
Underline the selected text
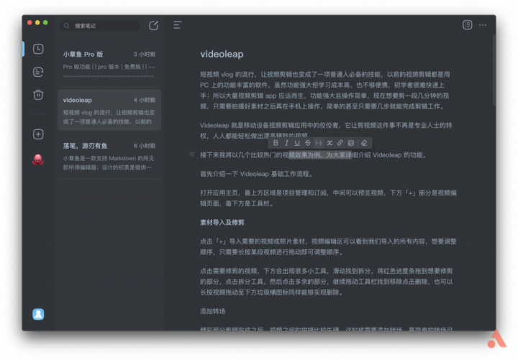pyautogui.click(x=297, y=143)
